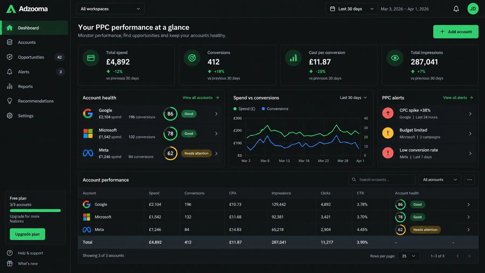
Task: Open the JD user avatar menu
Action: (x=473, y=9)
